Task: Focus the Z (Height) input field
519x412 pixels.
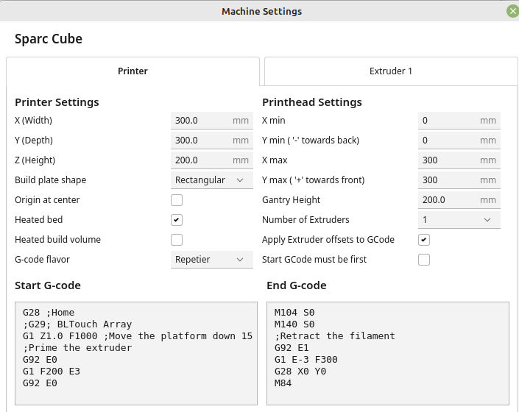Action: click(x=201, y=160)
